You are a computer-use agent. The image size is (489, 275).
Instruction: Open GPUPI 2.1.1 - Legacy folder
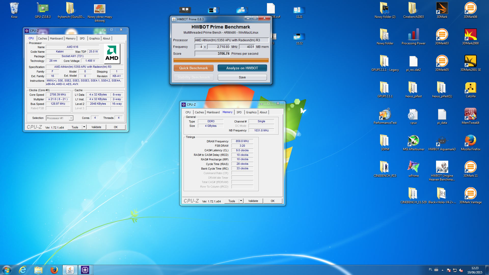pyautogui.click(x=385, y=63)
